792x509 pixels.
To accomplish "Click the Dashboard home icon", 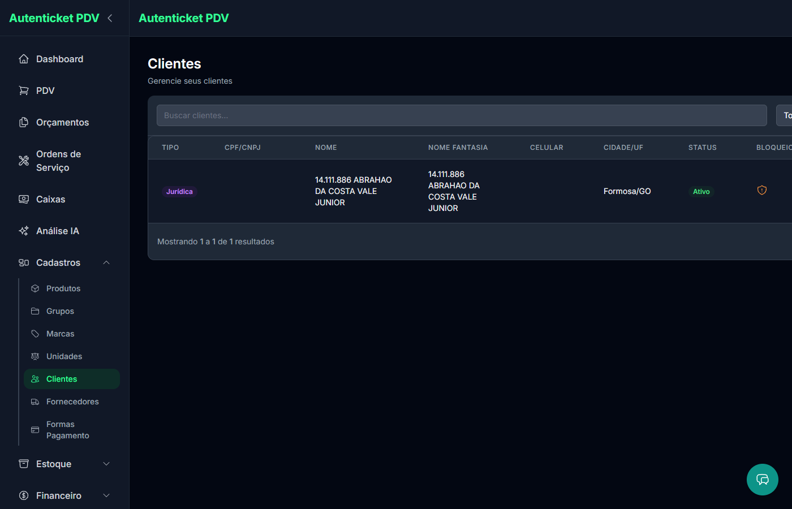I will tap(24, 59).
